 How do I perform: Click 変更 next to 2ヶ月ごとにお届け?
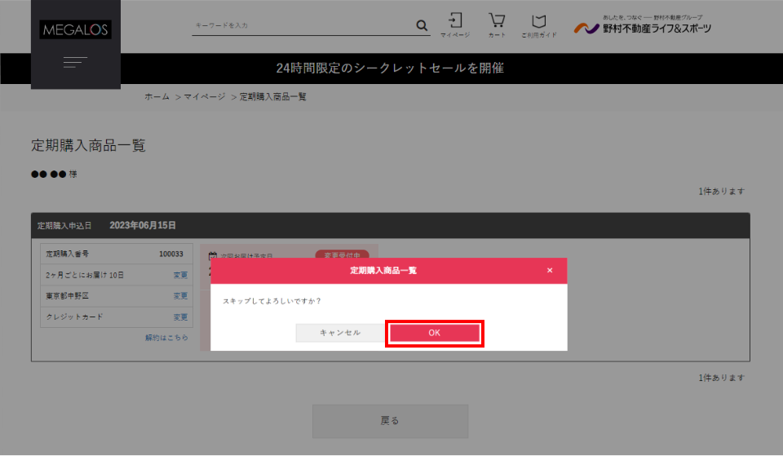(180, 275)
